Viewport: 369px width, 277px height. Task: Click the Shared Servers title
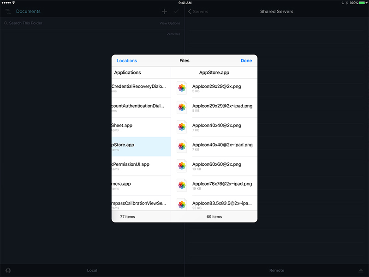(x=277, y=11)
